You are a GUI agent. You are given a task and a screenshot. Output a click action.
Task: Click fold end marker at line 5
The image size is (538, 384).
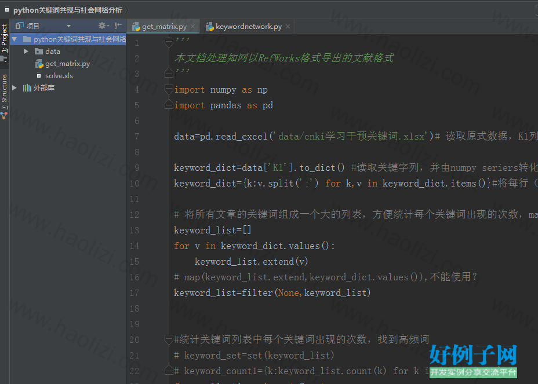pyautogui.click(x=169, y=105)
